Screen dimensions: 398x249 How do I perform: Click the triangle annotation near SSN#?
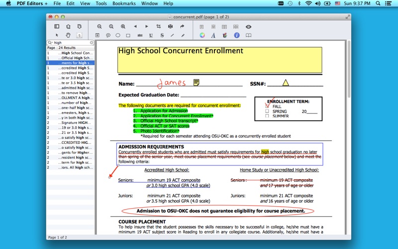tap(286, 83)
